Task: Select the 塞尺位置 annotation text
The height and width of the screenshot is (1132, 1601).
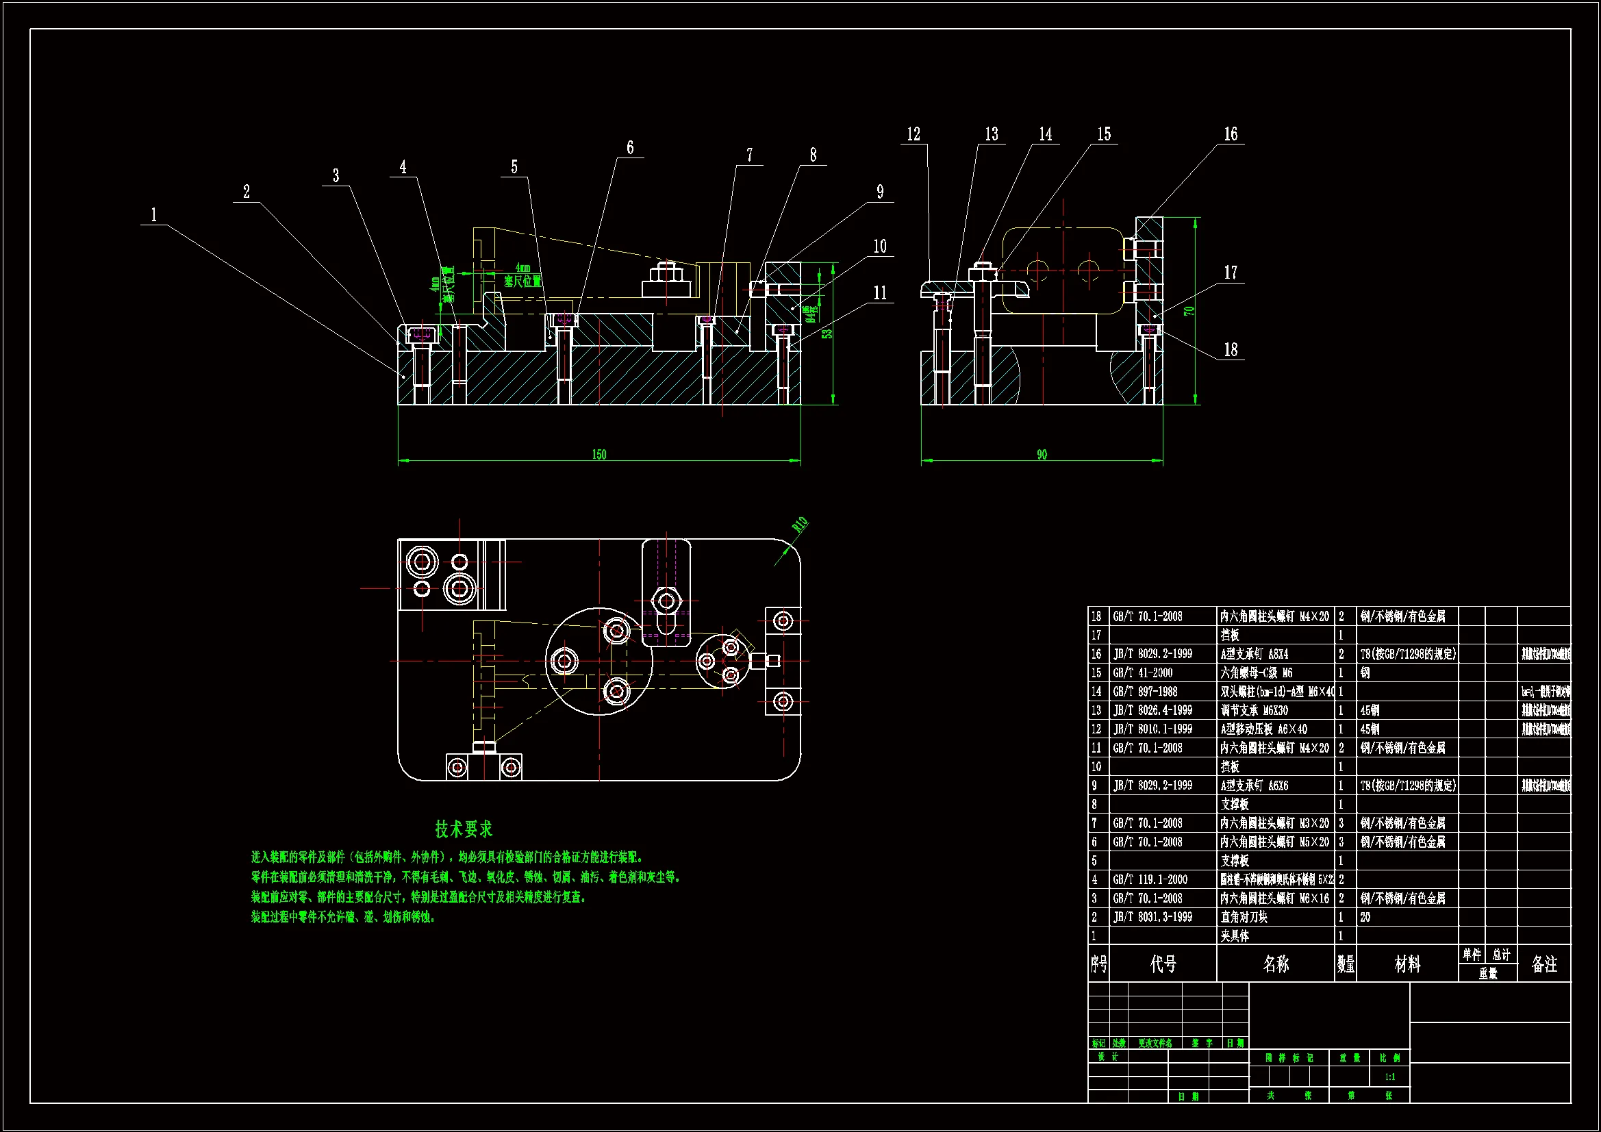Action: click(x=522, y=281)
